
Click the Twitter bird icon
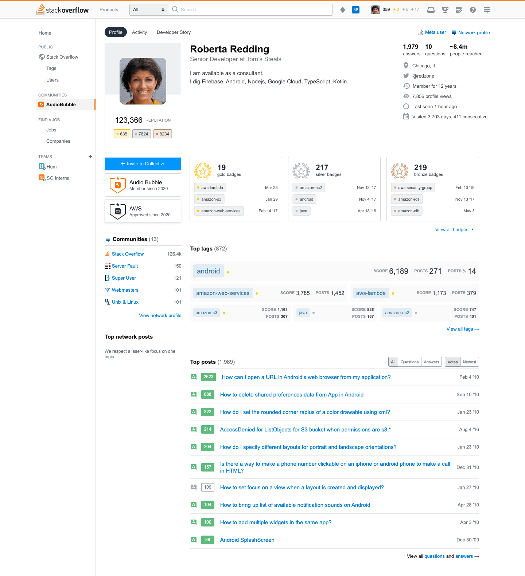[x=406, y=76]
